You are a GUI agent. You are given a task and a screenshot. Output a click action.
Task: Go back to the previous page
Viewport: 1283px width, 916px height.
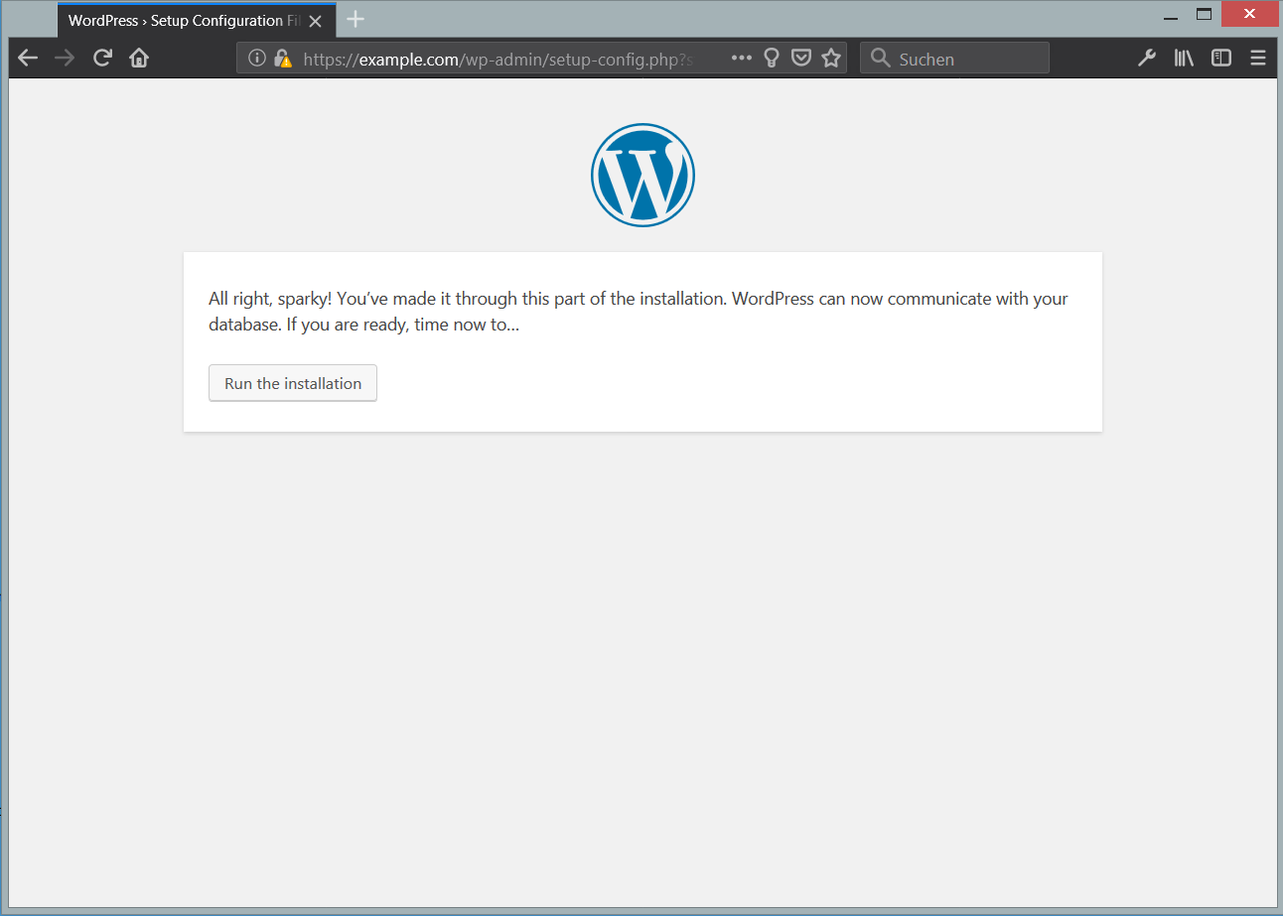pos(28,59)
